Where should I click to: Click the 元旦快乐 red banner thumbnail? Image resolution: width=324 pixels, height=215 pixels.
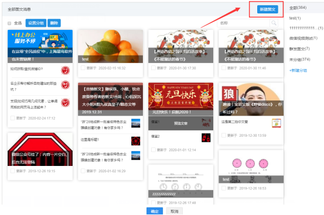click(x=180, y=99)
